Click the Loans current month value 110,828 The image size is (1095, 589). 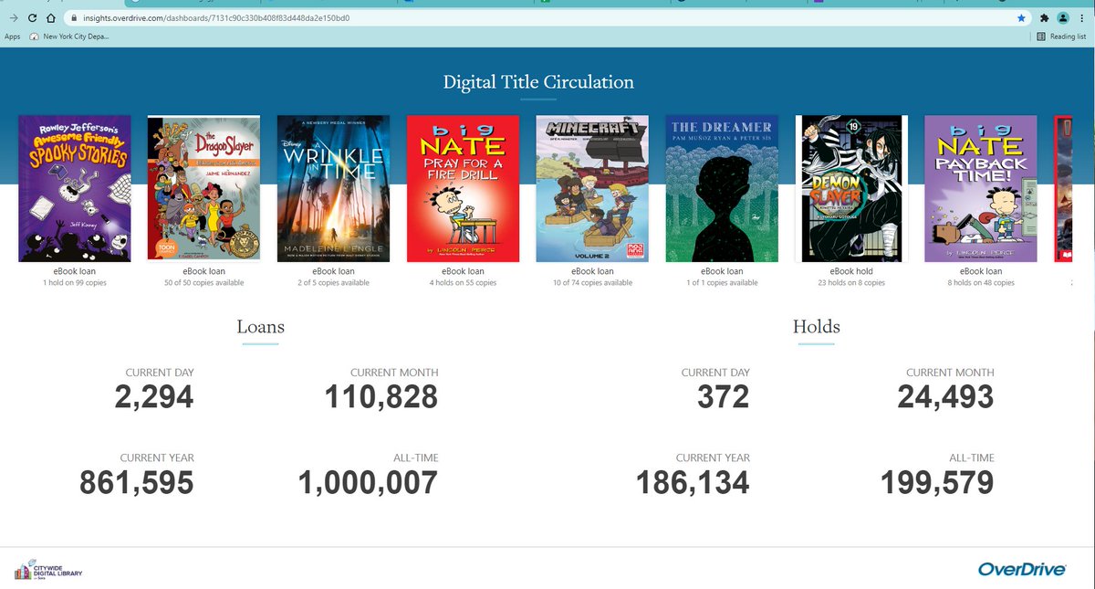(x=381, y=396)
